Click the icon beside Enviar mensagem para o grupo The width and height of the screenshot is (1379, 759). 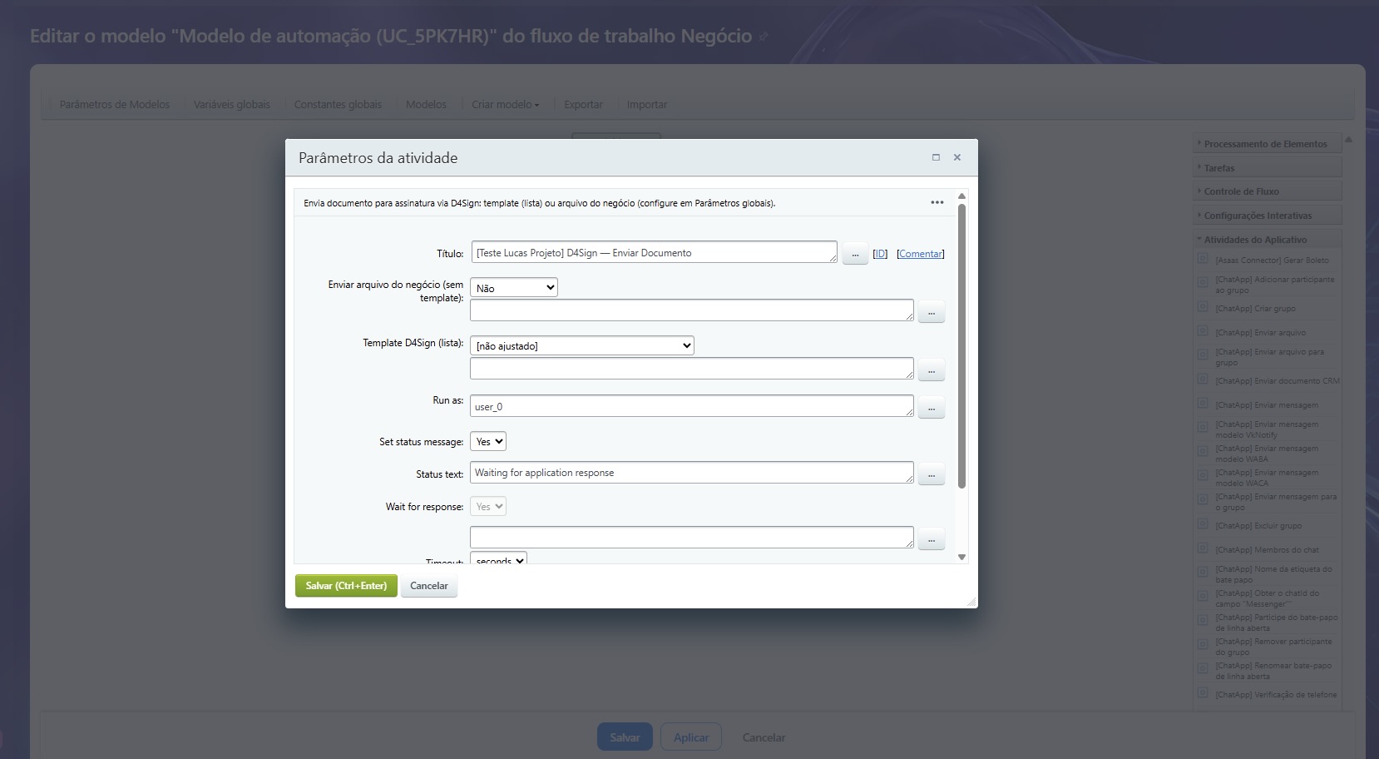click(x=1203, y=500)
